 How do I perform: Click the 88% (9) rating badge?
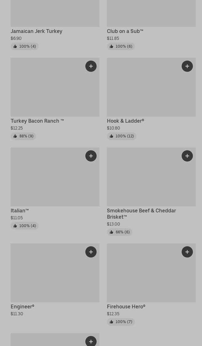(x=24, y=136)
